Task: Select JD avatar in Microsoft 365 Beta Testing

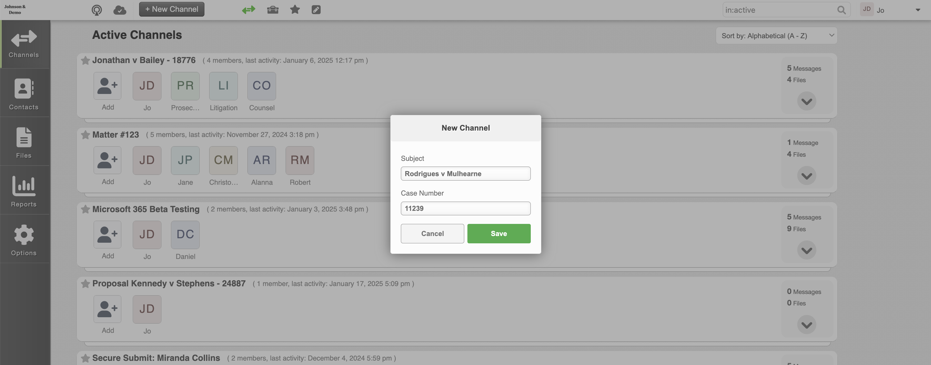Action: 147,234
